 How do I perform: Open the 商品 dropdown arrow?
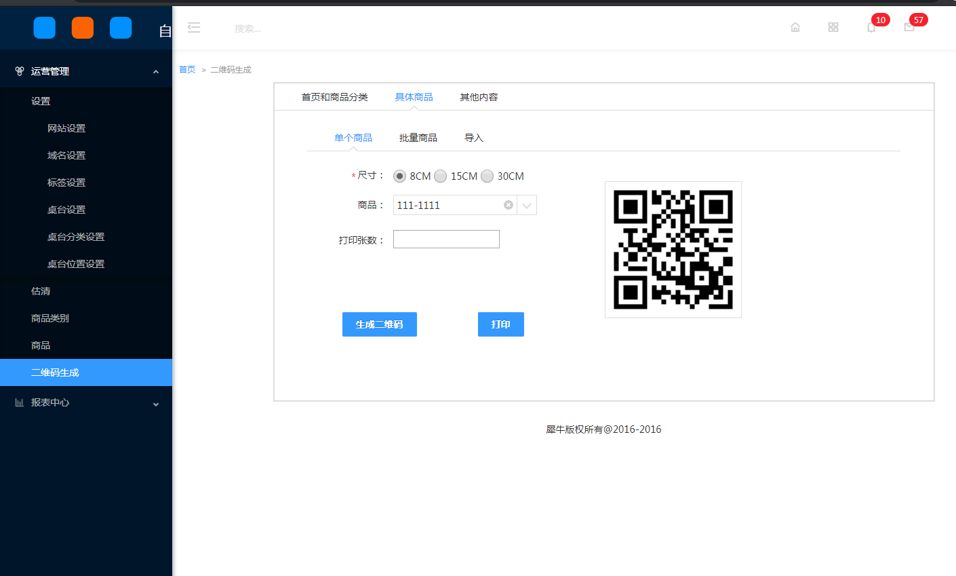click(527, 205)
